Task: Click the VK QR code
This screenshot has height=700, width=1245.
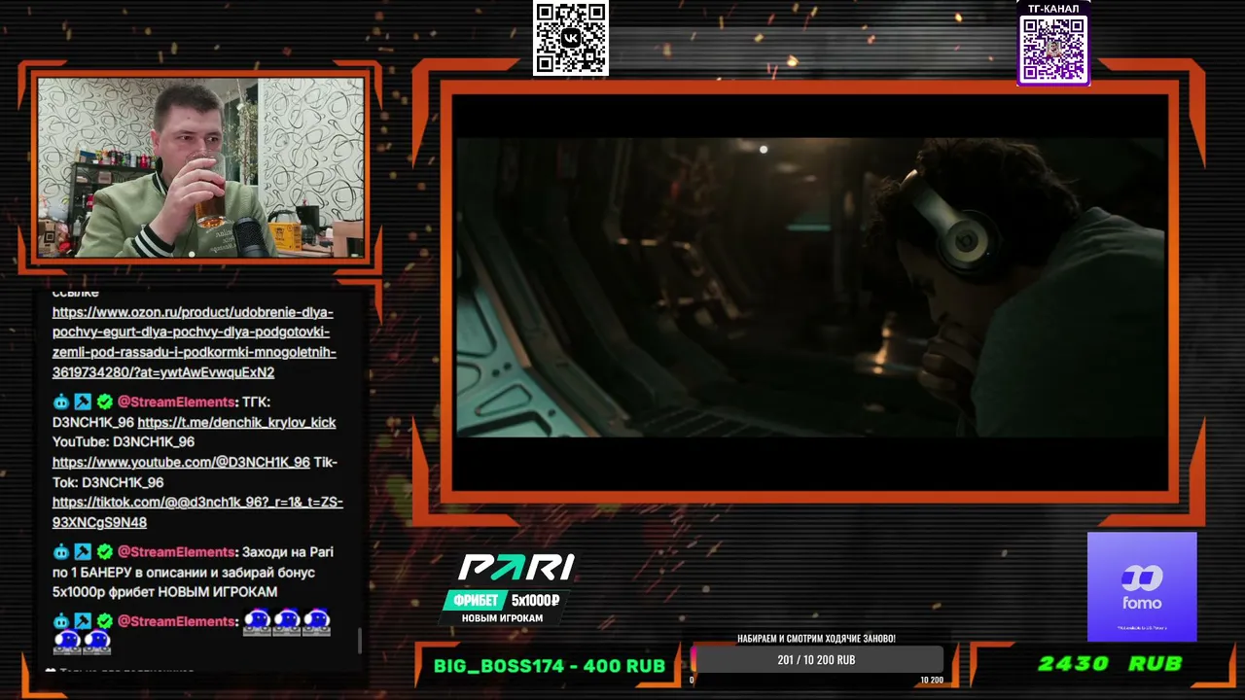Action: click(x=571, y=38)
